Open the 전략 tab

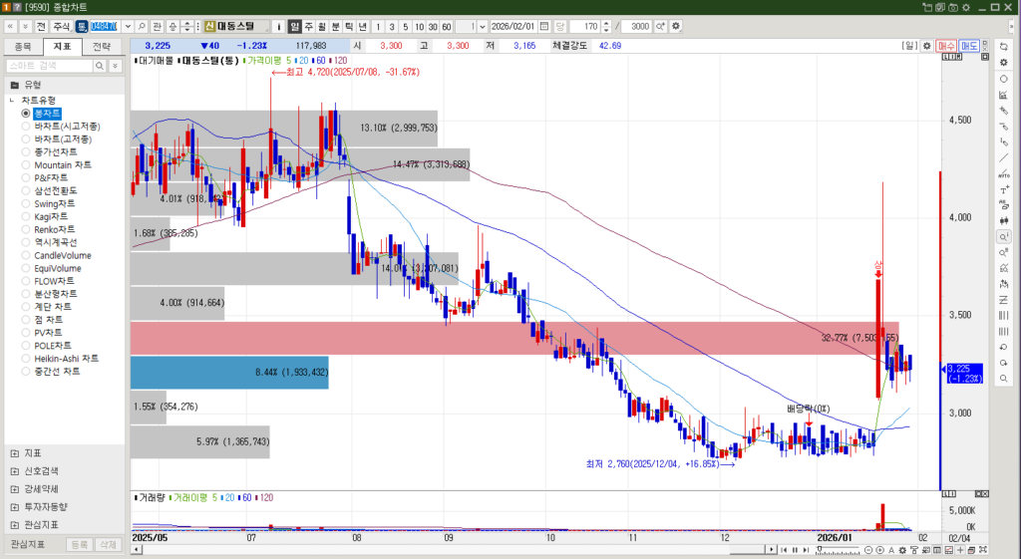click(x=102, y=46)
